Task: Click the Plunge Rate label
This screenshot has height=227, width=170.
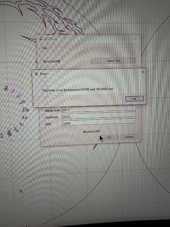Action: [52, 110]
